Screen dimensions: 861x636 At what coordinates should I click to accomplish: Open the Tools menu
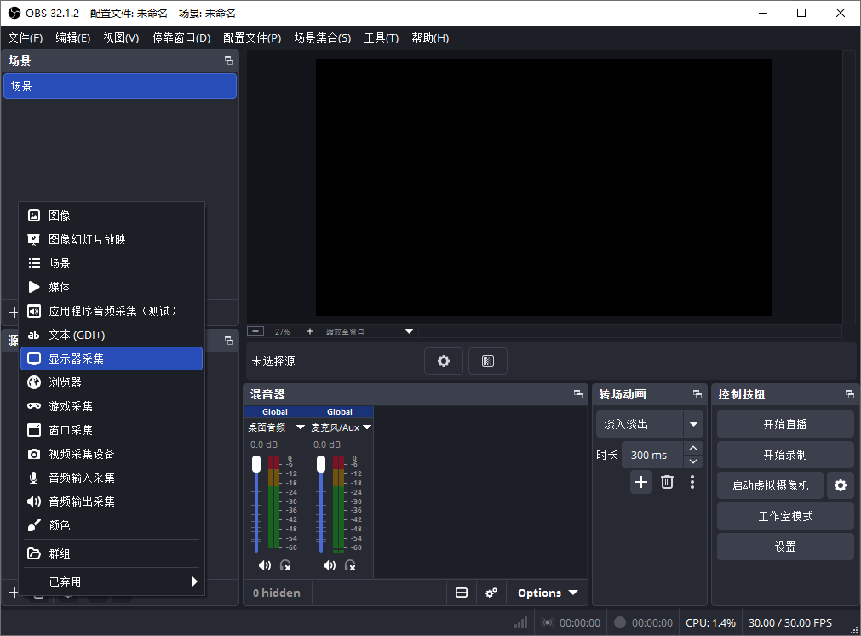tap(381, 37)
